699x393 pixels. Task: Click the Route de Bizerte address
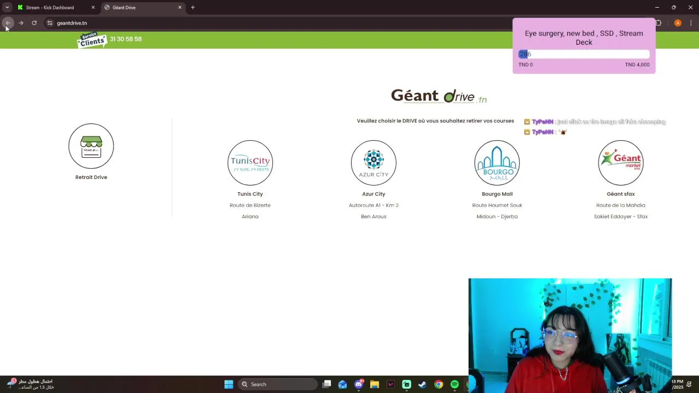pos(250,205)
